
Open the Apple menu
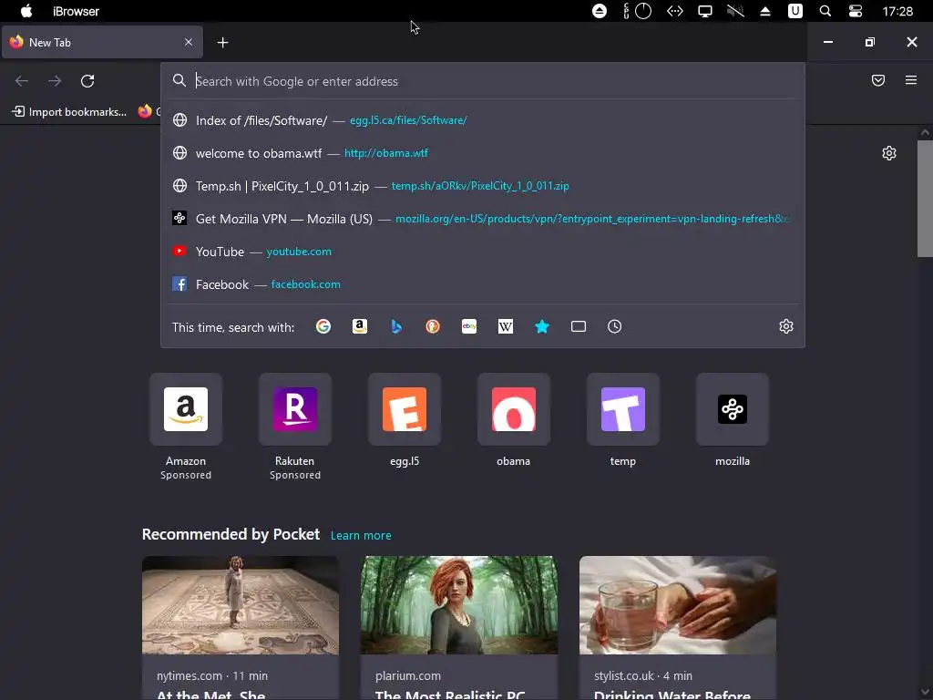(26, 11)
